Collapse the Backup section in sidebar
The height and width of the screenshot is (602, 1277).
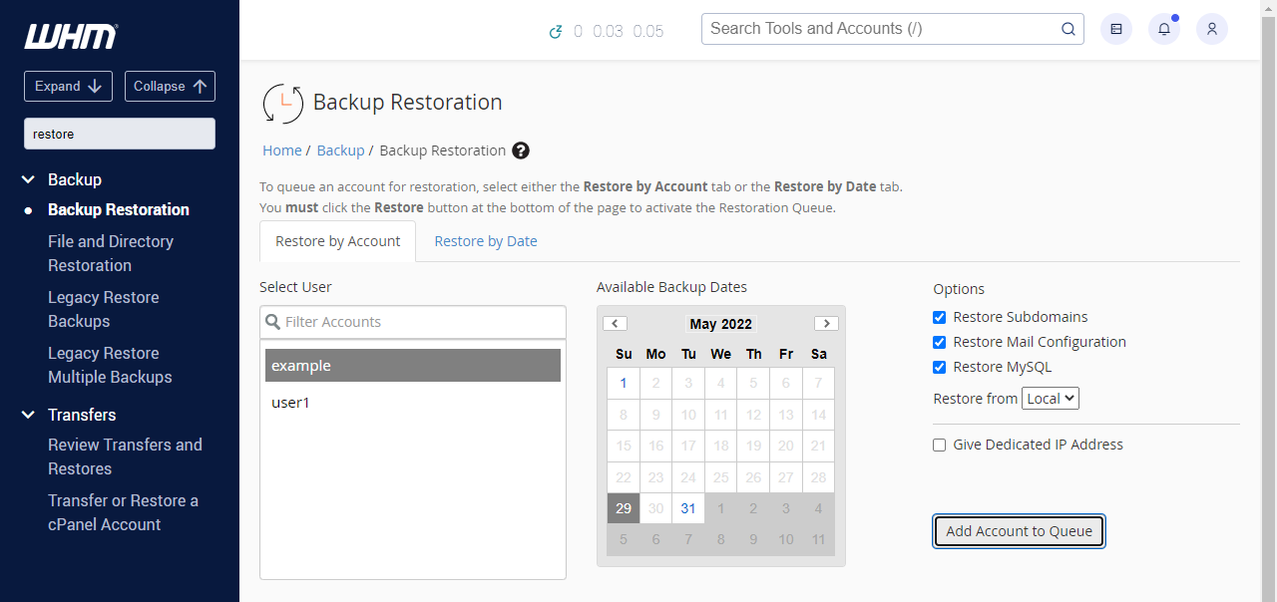point(27,179)
